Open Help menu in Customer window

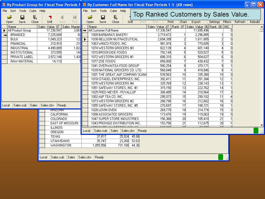click(123, 11)
